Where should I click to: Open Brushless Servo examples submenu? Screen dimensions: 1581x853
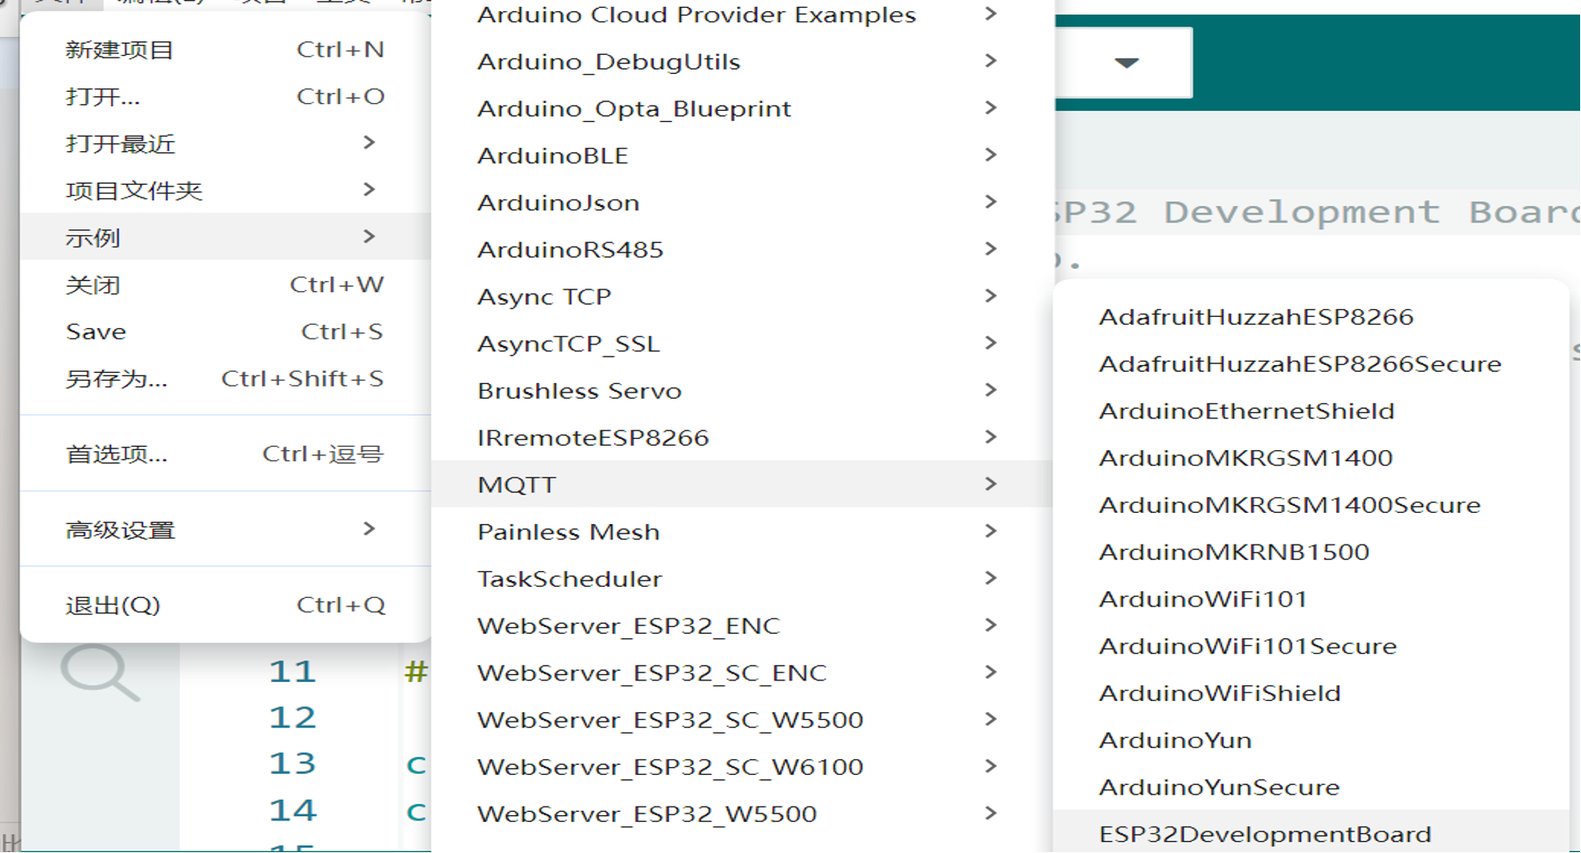click(x=742, y=390)
